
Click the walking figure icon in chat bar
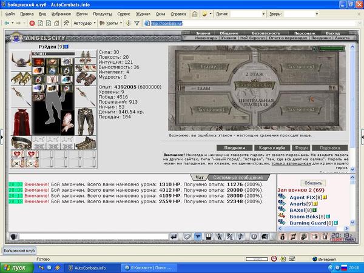[x=219, y=237]
